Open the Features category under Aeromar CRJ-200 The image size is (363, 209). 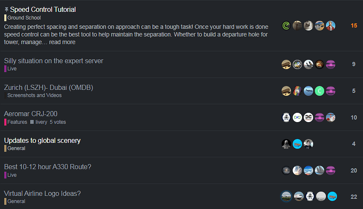(17, 122)
